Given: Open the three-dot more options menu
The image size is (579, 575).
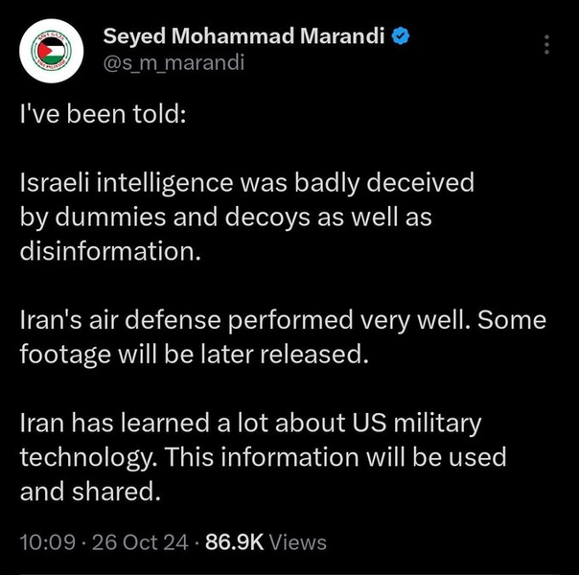Looking at the screenshot, I should point(546,45).
